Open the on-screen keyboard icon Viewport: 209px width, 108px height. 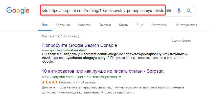pyautogui.click(x=169, y=11)
